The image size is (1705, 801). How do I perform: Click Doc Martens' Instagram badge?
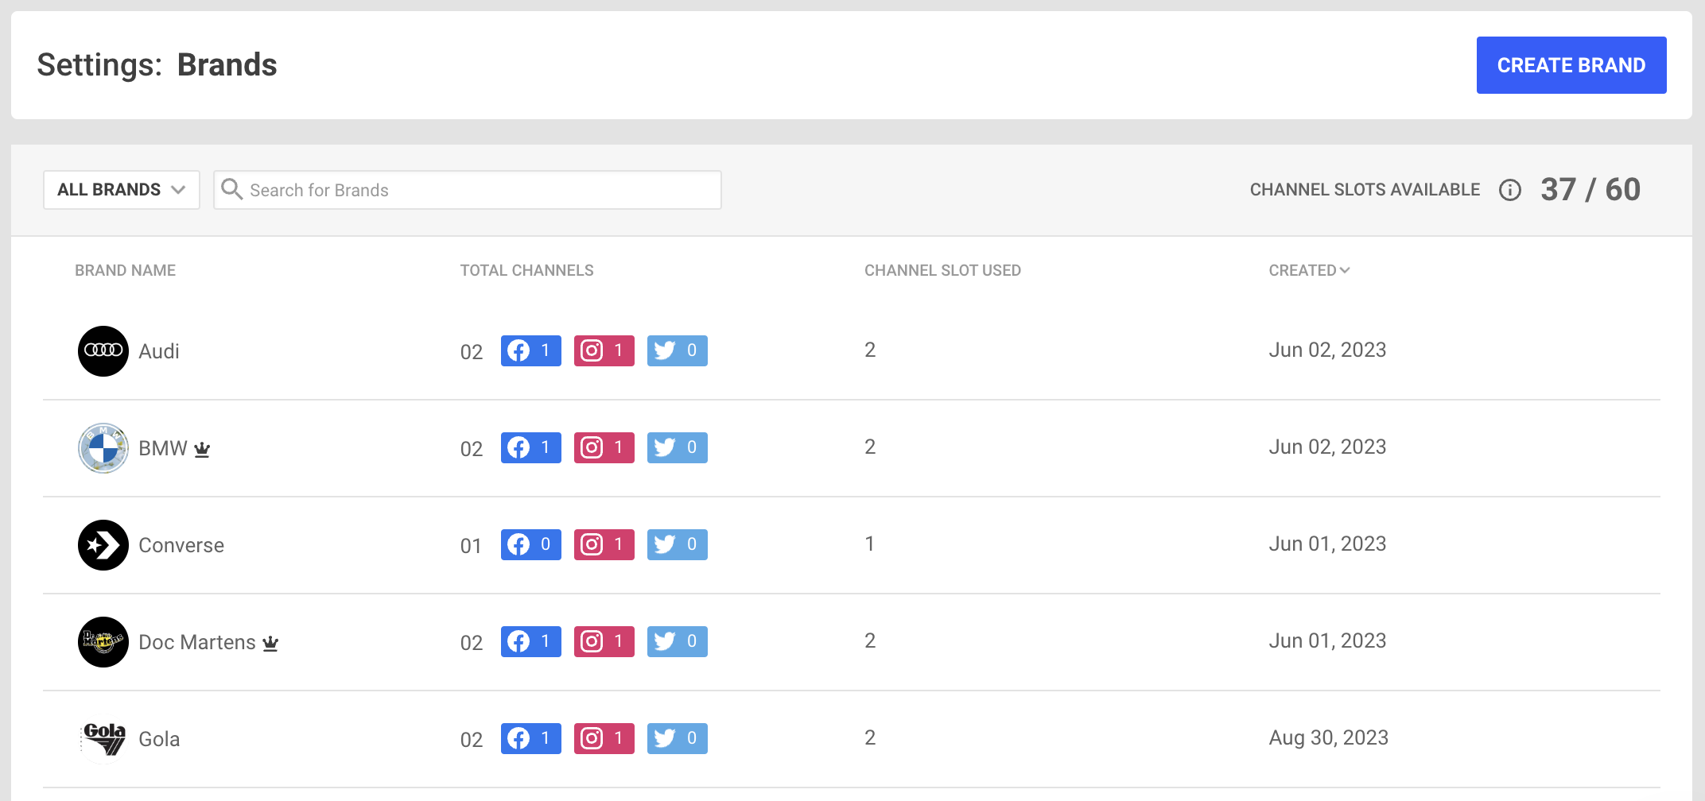click(x=604, y=641)
